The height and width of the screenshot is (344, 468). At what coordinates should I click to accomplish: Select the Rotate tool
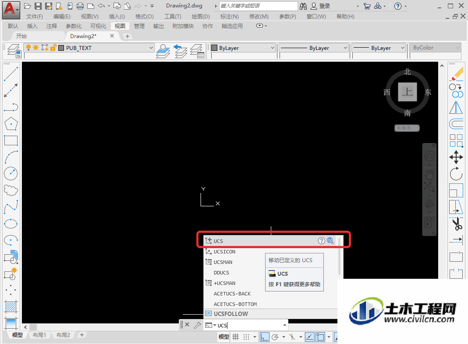456,174
